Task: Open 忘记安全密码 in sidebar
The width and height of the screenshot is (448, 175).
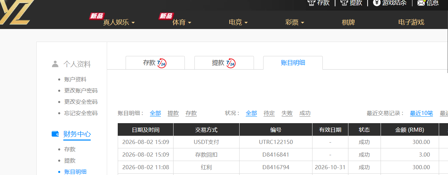Action: coord(81,113)
